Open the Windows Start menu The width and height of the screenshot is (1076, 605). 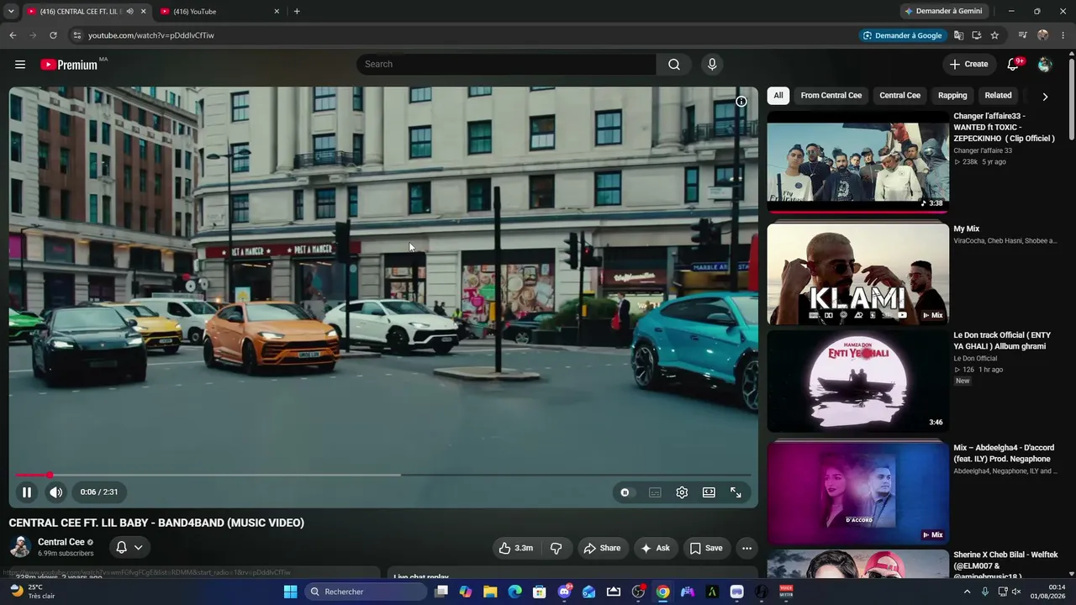pyautogui.click(x=290, y=592)
